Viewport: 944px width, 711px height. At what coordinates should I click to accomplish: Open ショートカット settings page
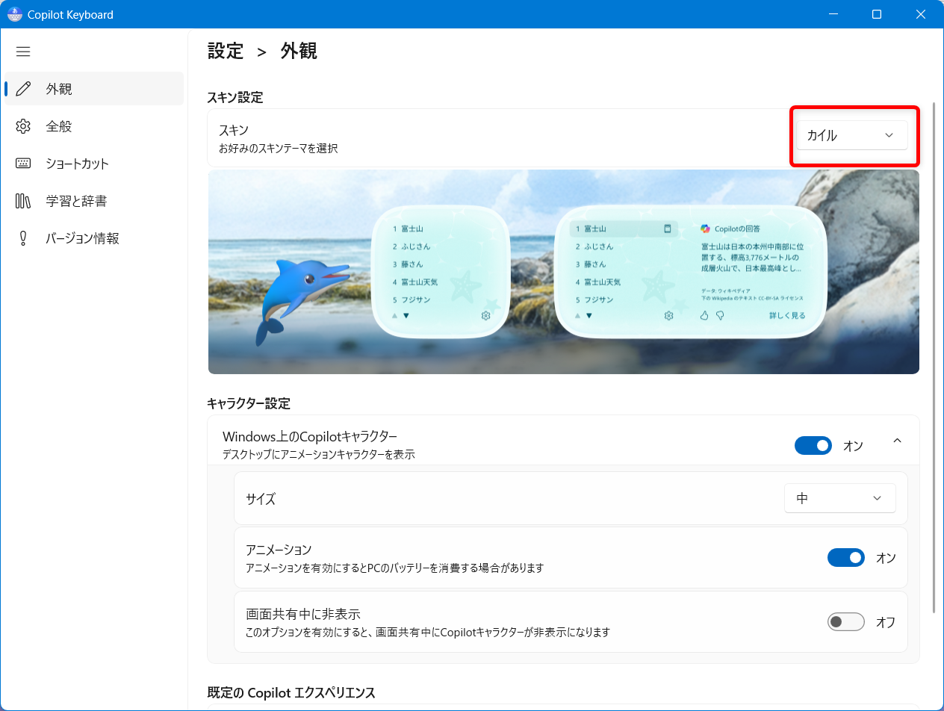(x=94, y=164)
